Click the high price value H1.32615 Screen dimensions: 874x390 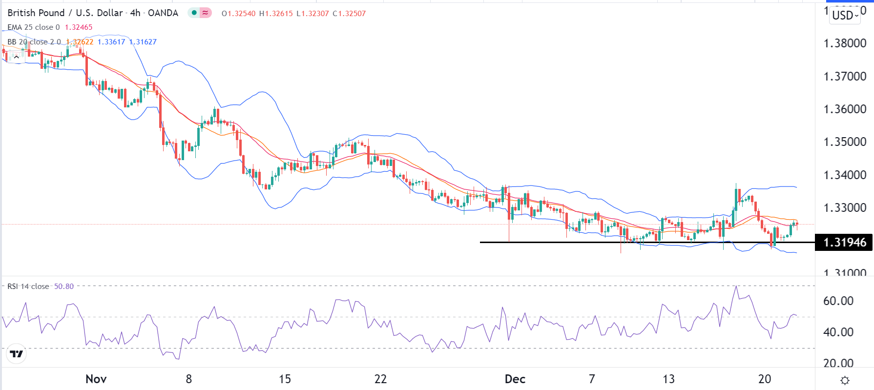[276, 14]
